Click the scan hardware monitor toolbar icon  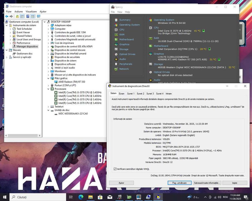coord(38,16)
